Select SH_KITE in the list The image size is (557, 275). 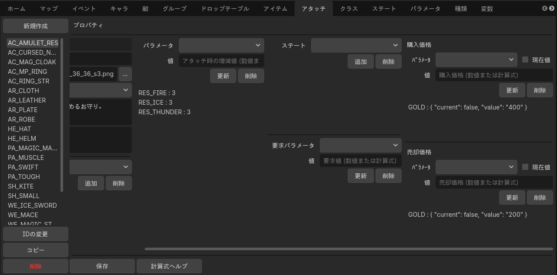click(33, 186)
